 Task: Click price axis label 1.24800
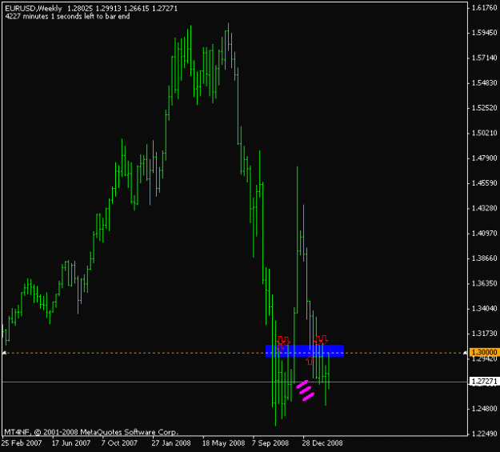484,409
